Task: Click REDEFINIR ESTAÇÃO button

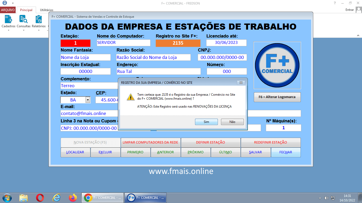Action: point(271,142)
